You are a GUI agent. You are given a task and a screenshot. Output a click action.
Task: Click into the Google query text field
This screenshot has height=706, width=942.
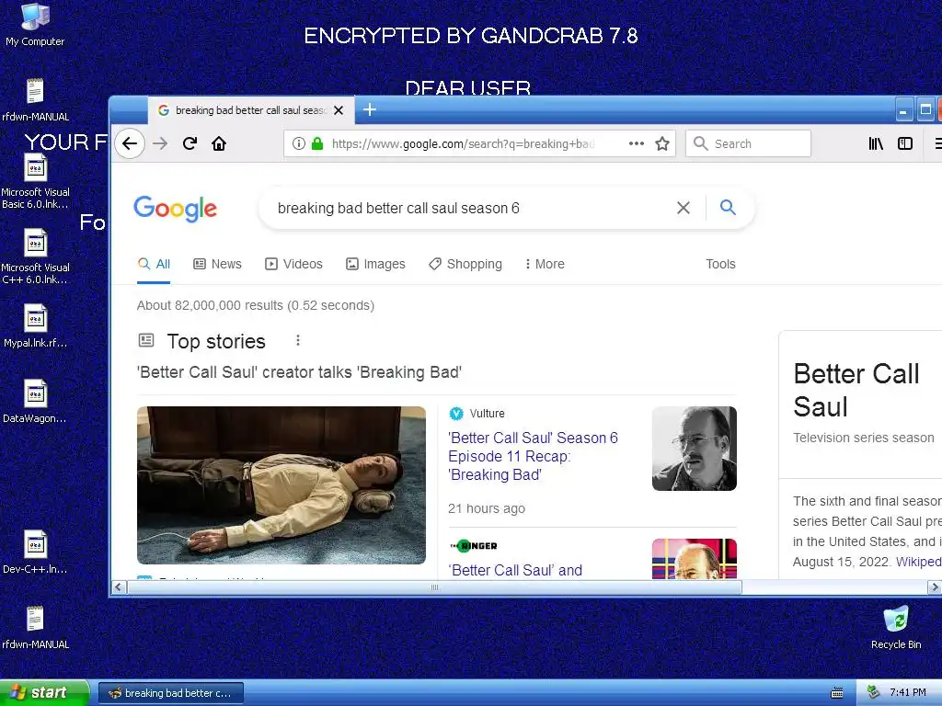468,209
